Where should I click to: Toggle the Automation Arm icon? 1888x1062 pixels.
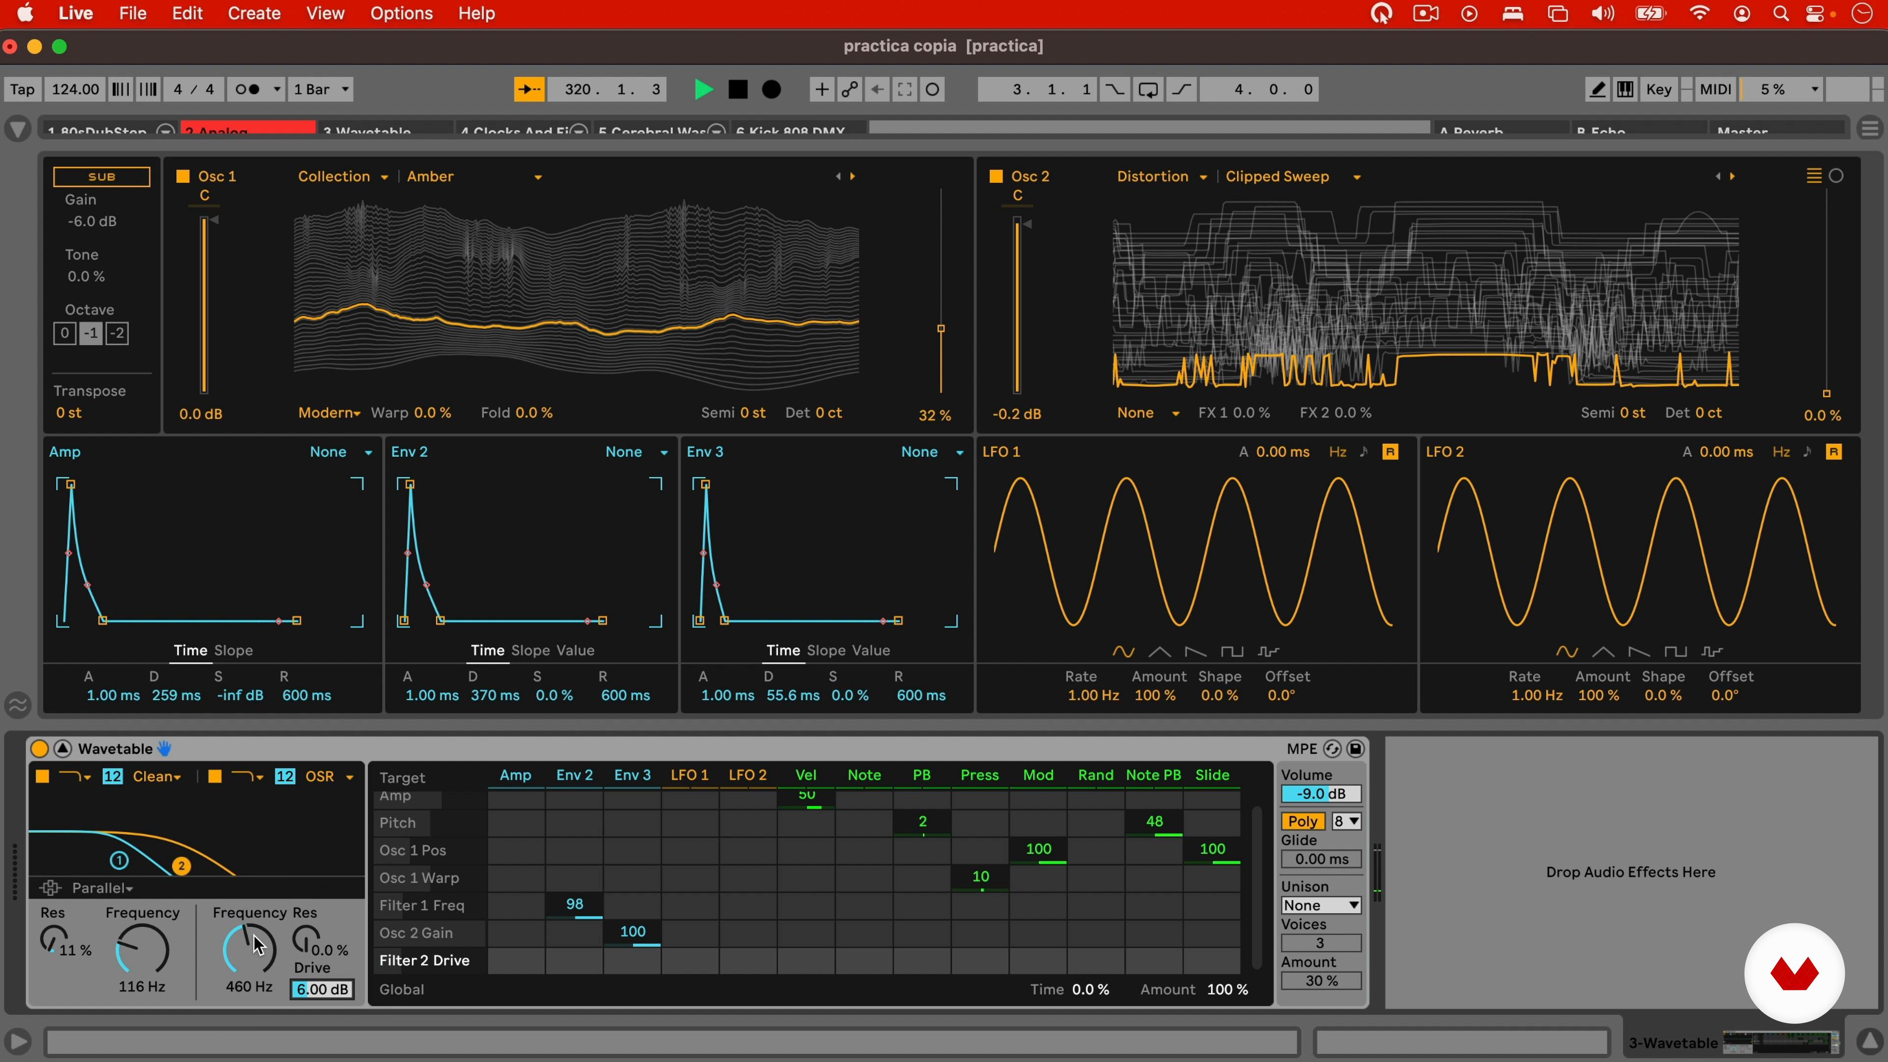pos(850,89)
